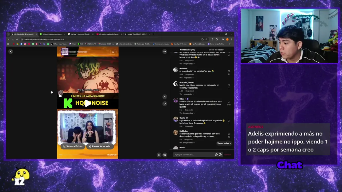
Task: Click the search magnifier icon above video
Action: 113,52
